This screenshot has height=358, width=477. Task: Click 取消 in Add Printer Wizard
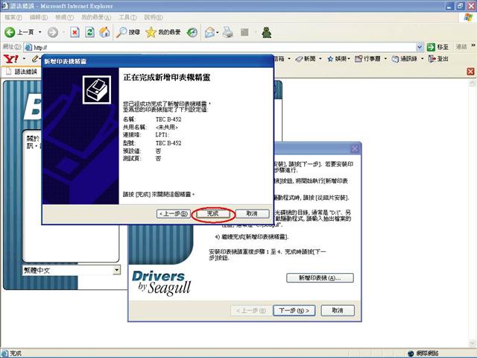(x=252, y=214)
